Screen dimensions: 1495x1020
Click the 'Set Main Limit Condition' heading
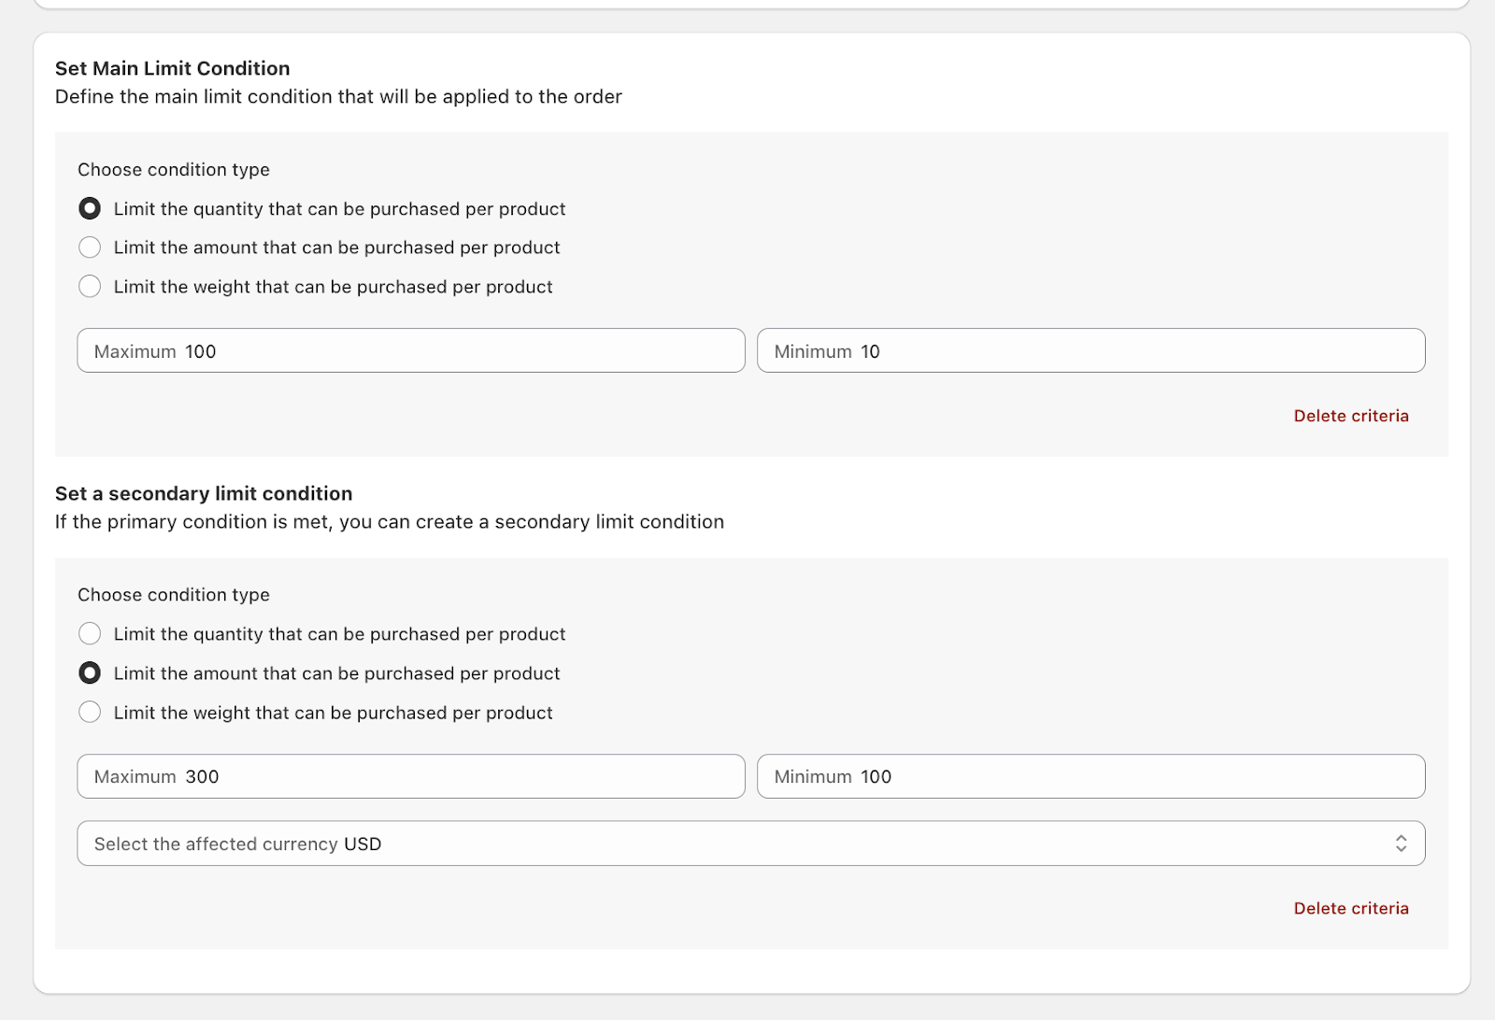tap(172, 68)
